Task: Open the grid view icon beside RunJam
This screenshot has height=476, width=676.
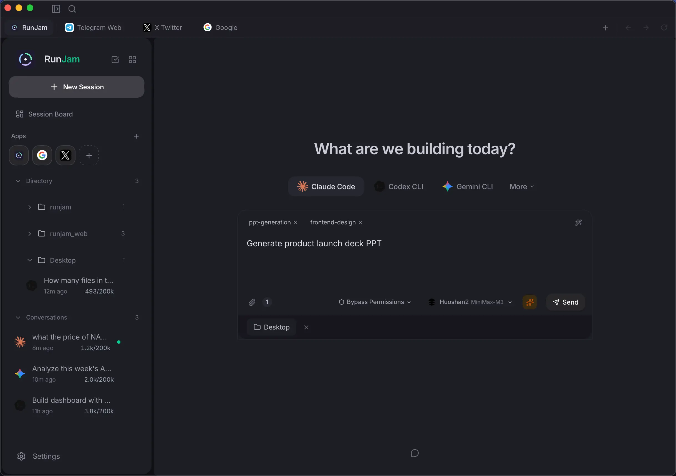Action: (132, 60)
